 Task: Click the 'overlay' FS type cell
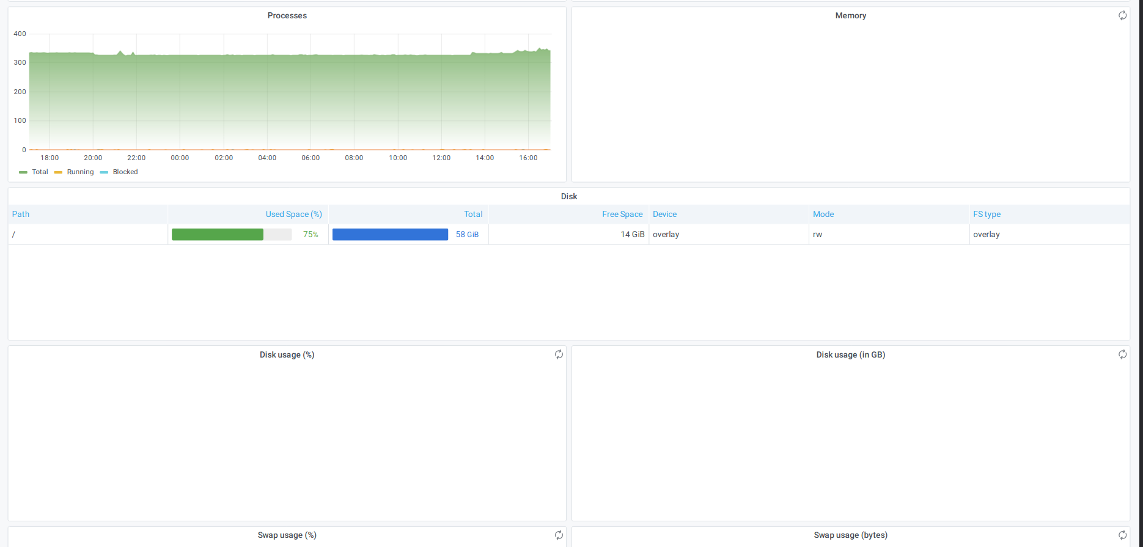pos(1049,235)
